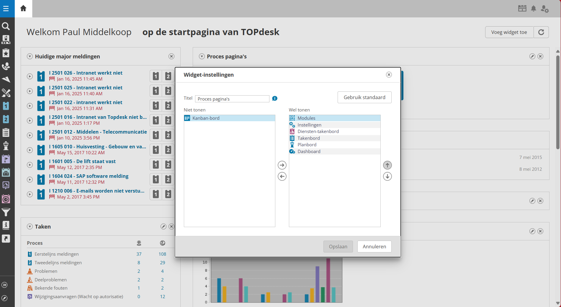
Task: Click the Gebruik standaard button
Action: (x=364, y=97)
